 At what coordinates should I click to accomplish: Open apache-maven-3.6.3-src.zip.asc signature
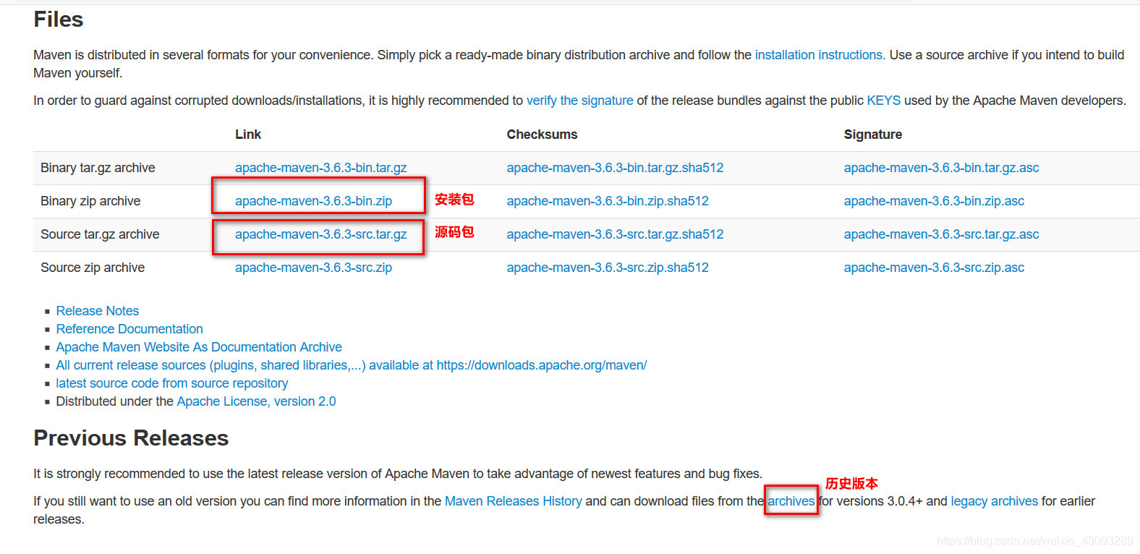click(x=934, y=268)
